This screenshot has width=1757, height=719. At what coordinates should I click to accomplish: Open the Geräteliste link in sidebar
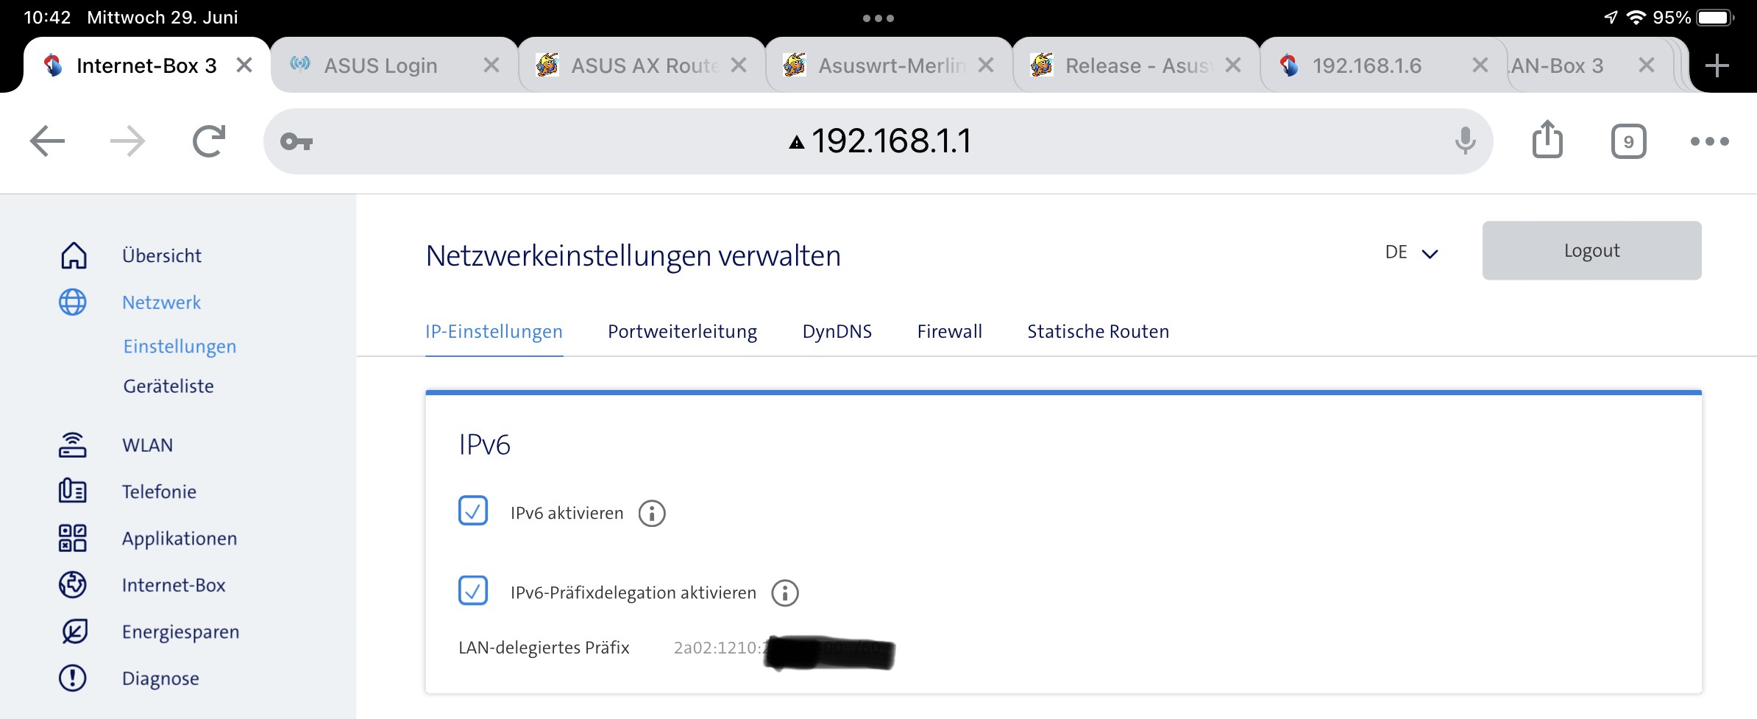pyautogui.click(x=168, y=386)
